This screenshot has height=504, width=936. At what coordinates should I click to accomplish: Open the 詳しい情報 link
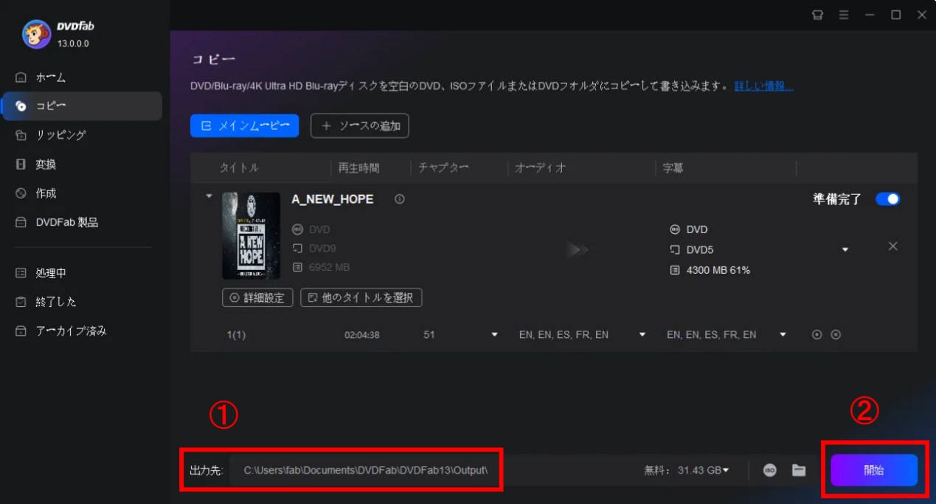tap(764, 86)
